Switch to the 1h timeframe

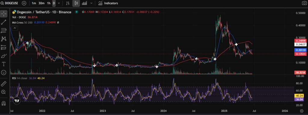(49, 3)
